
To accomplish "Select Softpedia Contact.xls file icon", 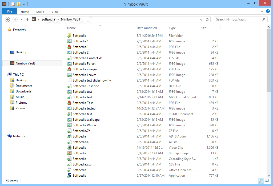I will coord(69,58).
